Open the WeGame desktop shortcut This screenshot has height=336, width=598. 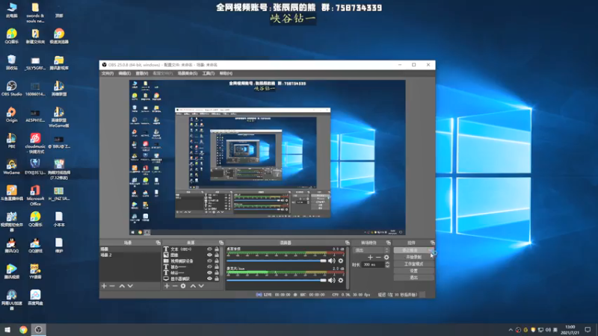pyautogui.click(x=11, y=167)
